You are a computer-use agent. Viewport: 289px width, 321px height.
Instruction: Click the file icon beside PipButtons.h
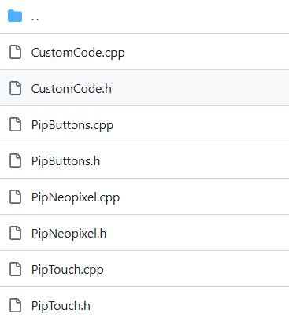click(16, 160)
